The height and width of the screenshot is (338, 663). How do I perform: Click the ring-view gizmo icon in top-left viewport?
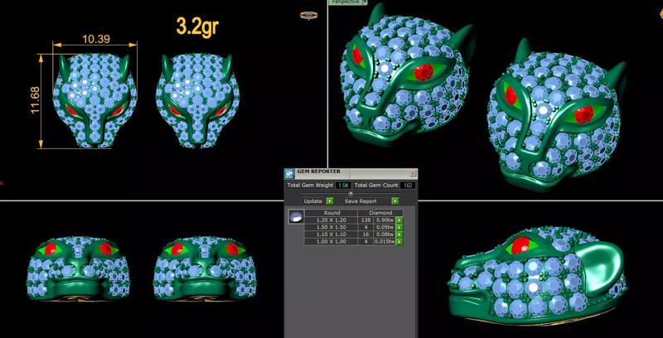click(308, 16)
